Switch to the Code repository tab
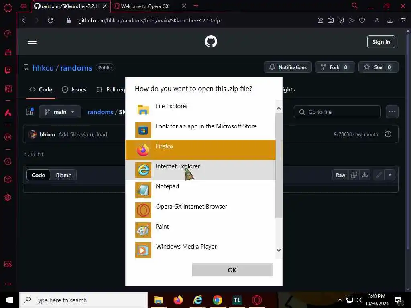411x308 pixels. 41,89
